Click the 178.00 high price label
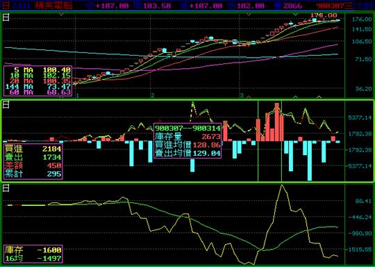Viewport: 375px width, 267px height. point(324,15)
